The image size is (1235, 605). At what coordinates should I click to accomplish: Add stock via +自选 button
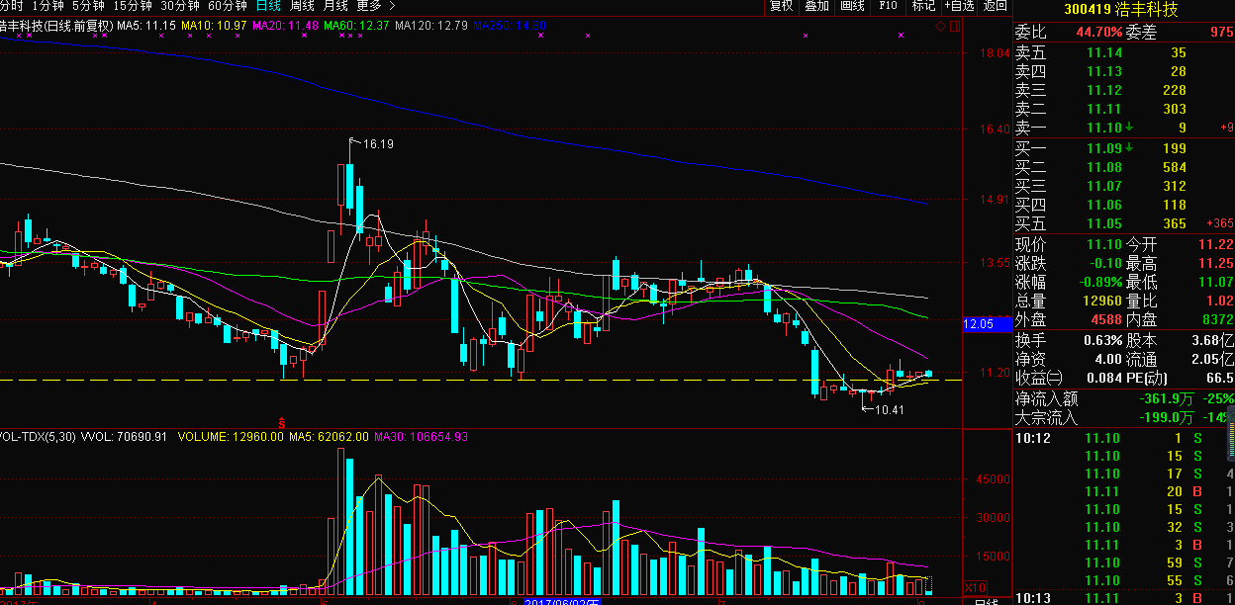coord(959,6)
